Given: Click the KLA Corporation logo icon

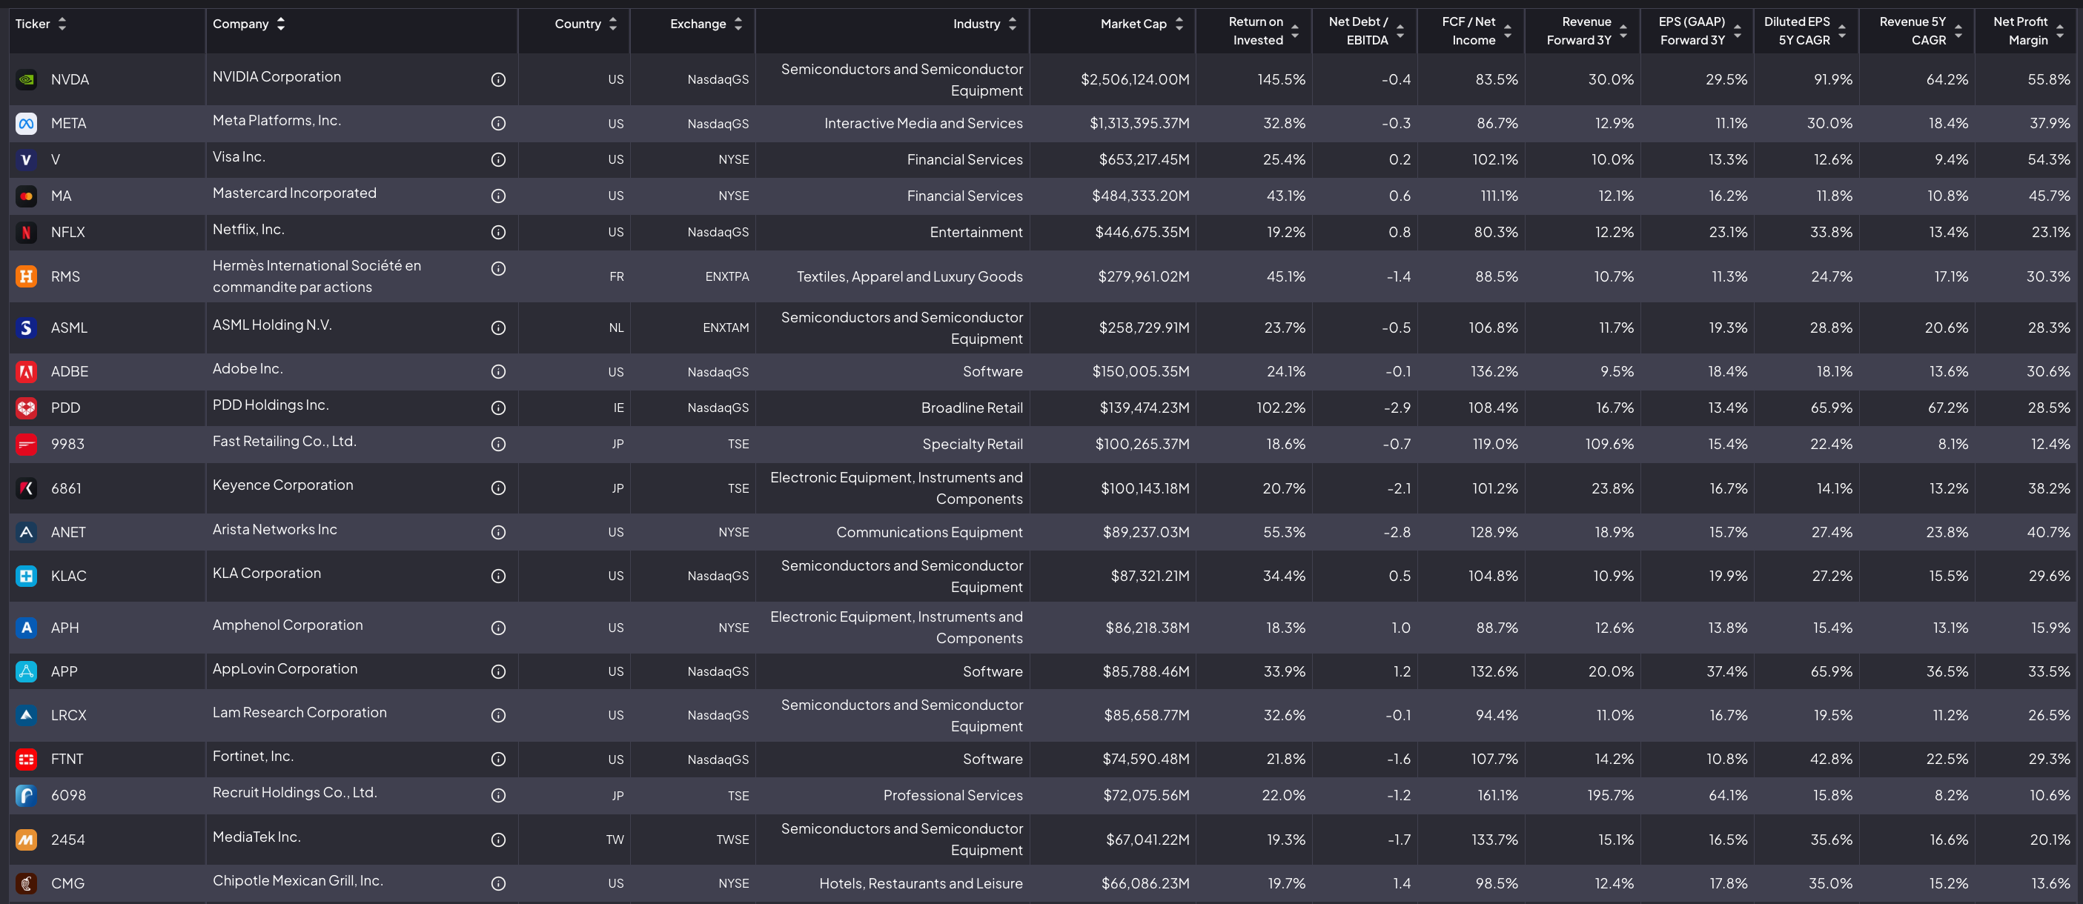Looking at the screenshot, I should (27, 576).
